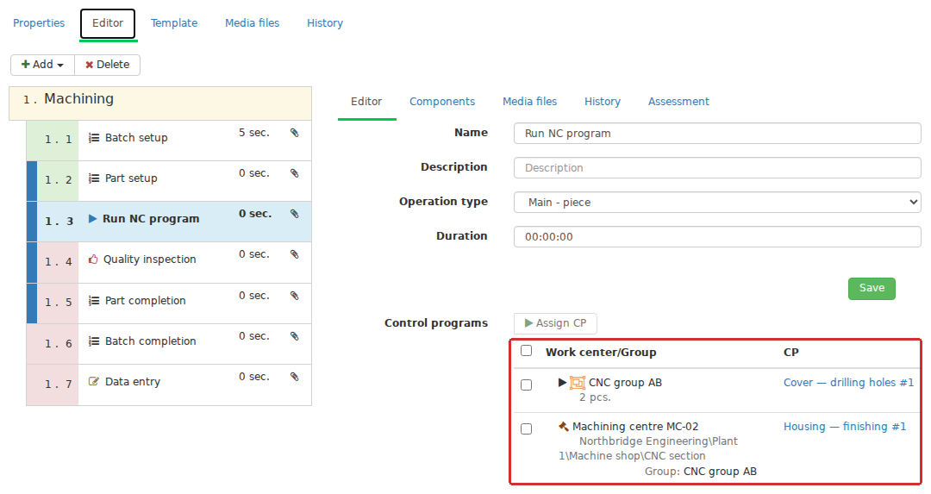Click the 2 pcs. text under CNC group AB
Image resolution: width=931 pixels, height=494 pixels.
point(595,397)
